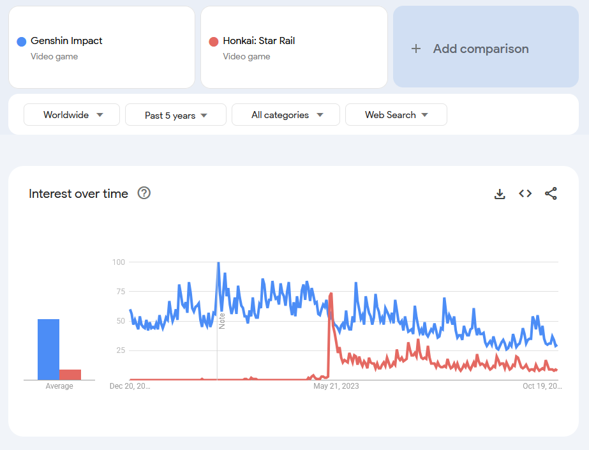The image size is (589, 450).
Task: Click the blue Genshin Impact dot
Action: 21,41
